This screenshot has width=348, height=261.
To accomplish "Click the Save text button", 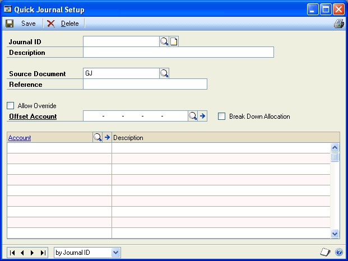I will point(29,24).
